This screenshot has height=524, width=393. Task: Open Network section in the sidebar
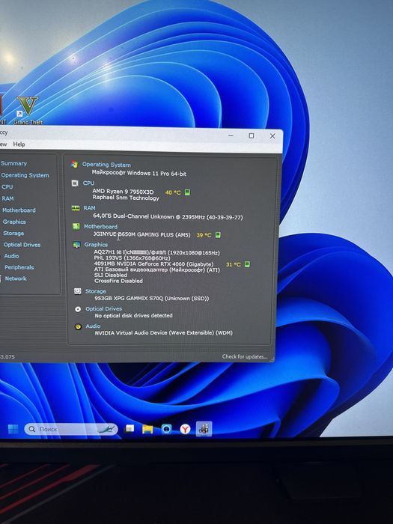coord(16,278)
